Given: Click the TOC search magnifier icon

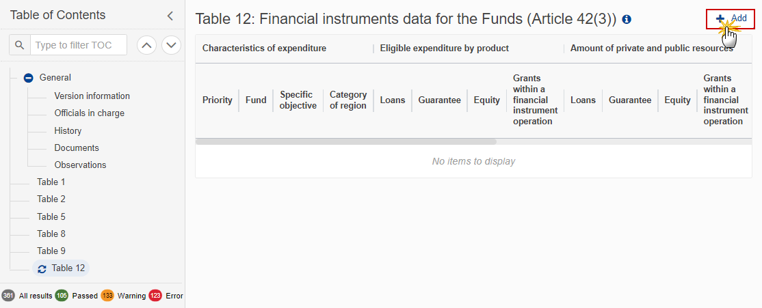Looking at the screenshot, I should point(19,45).
